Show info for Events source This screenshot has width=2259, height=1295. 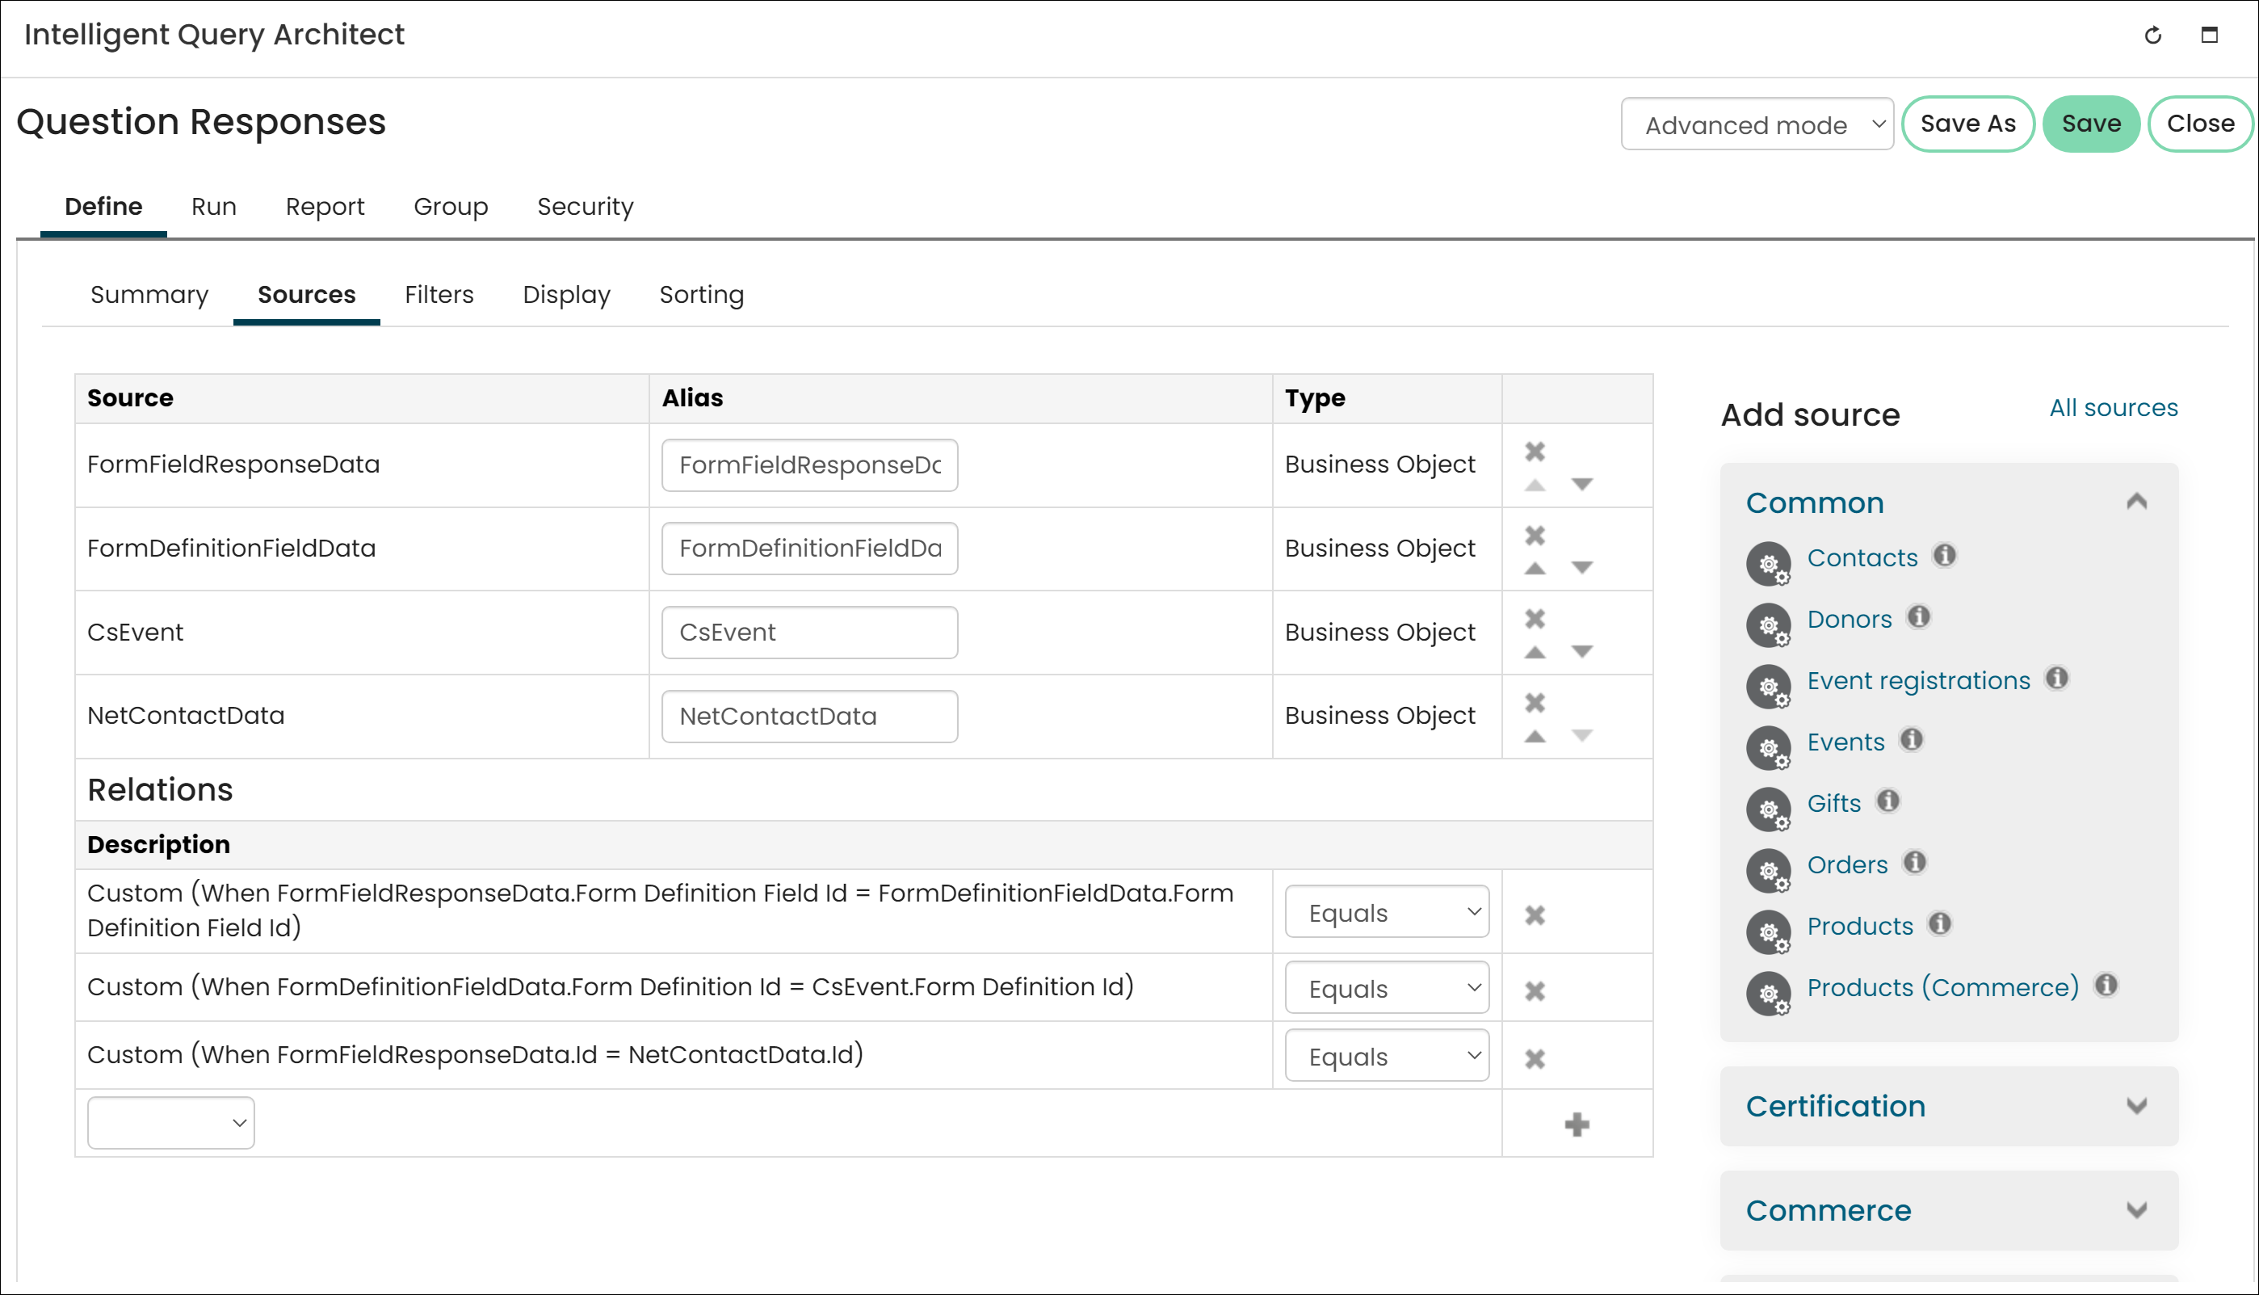[1911, 739]
